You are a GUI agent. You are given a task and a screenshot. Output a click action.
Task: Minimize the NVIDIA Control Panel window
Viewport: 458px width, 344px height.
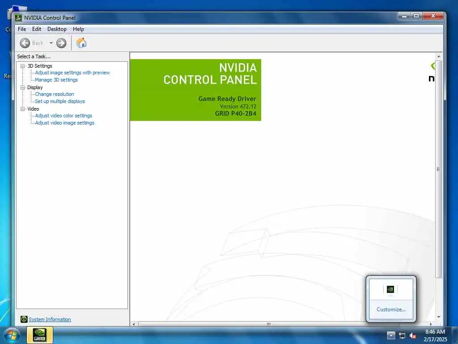tap(404, 16)
